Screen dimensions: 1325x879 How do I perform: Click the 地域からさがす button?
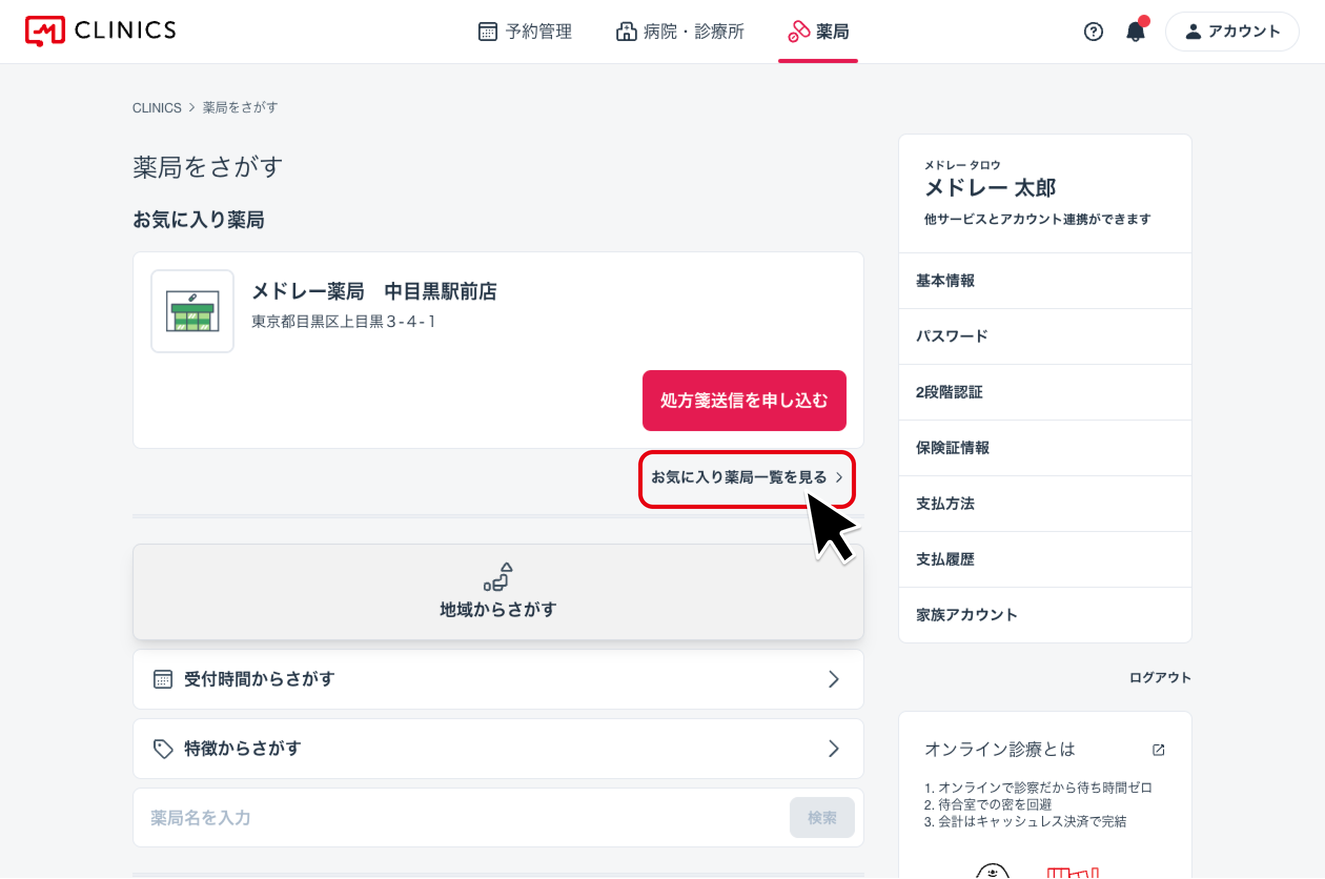coord(498,592)
